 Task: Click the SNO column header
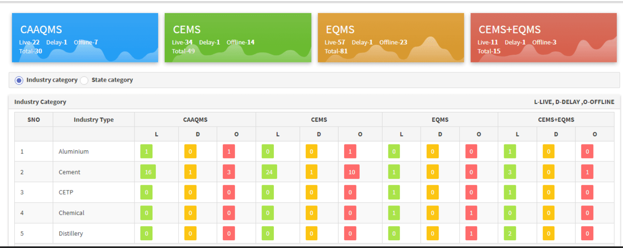point(34,120)
